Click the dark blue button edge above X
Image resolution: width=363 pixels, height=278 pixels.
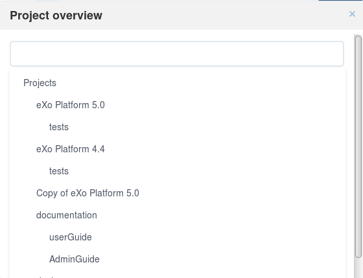tap(340, 1)
